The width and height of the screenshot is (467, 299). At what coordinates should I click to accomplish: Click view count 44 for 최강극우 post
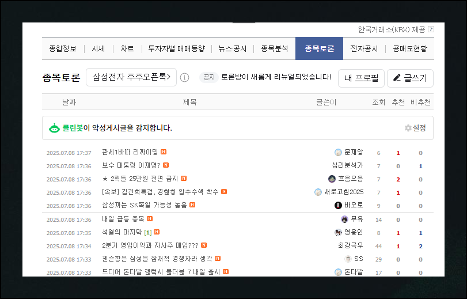coord(378,246)
